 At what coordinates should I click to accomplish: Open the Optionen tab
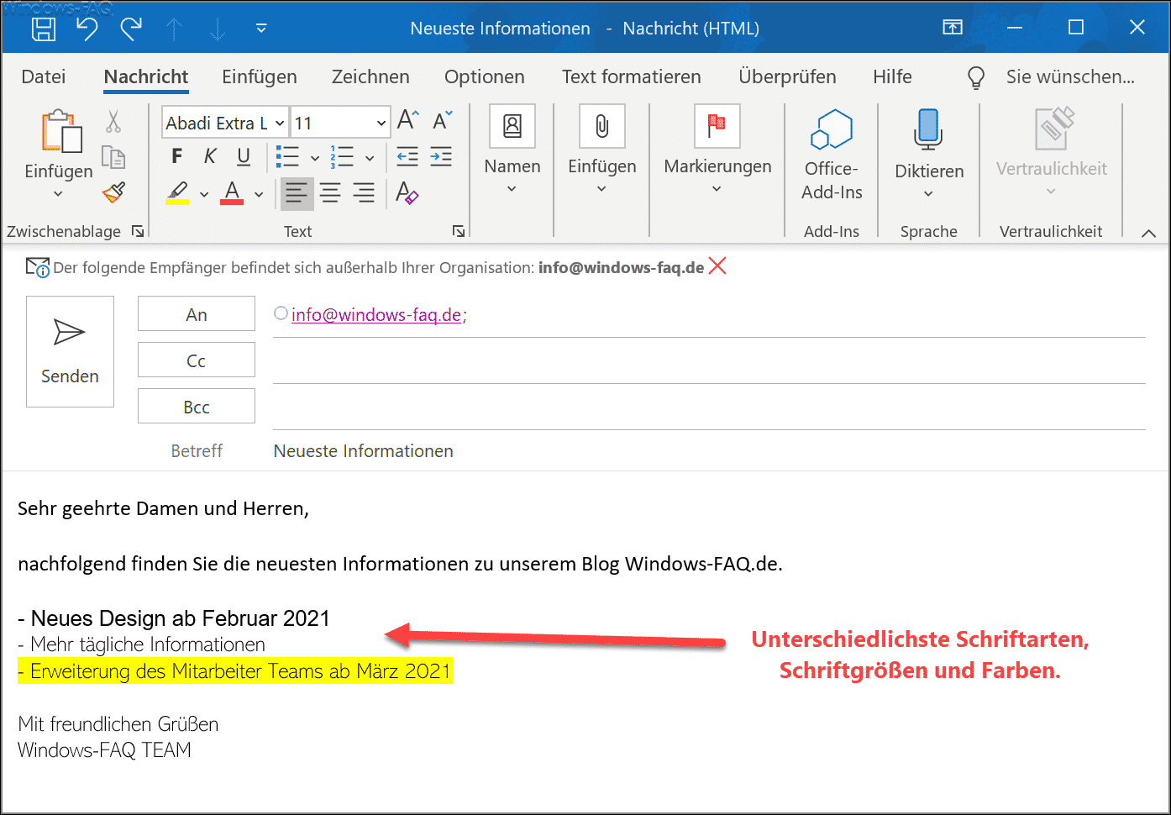click(x=485, y=76)
